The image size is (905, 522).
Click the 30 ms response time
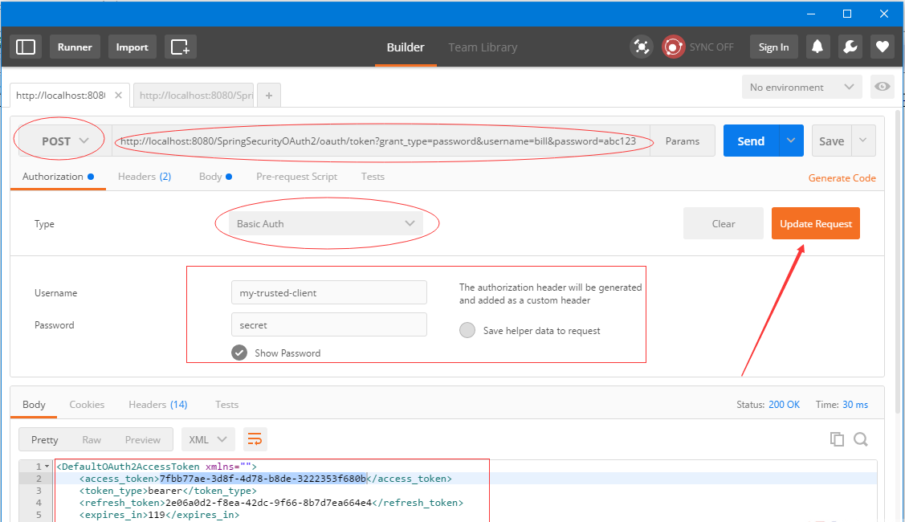click(855, 405)
